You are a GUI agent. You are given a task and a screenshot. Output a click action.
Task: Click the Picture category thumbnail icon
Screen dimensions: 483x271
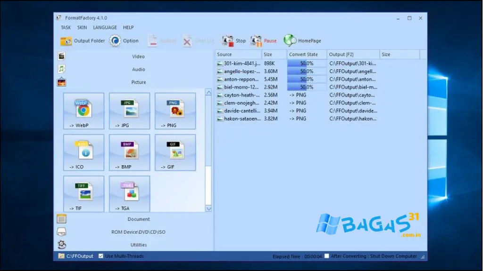[x=60, y=82]
